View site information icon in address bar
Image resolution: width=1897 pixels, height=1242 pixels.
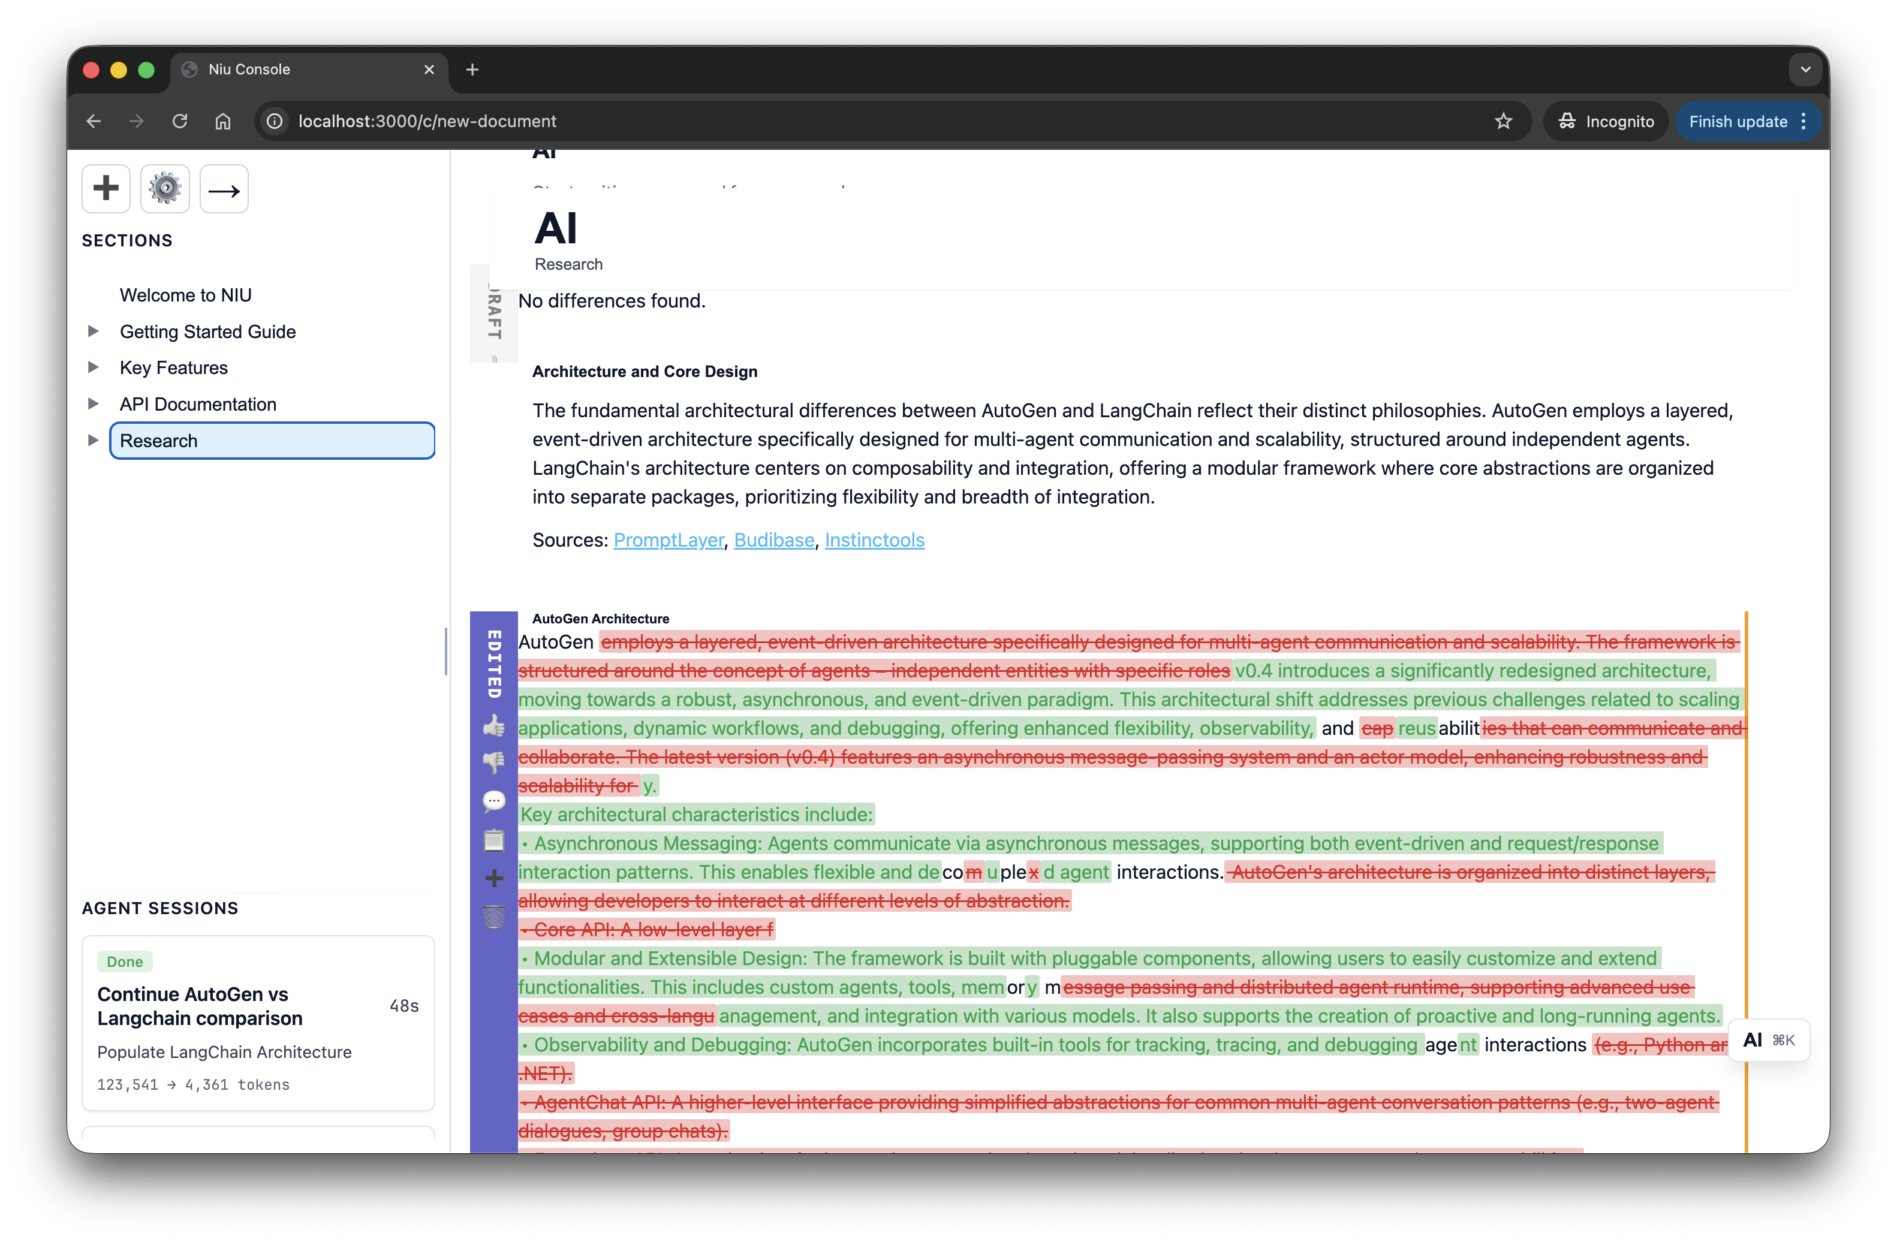(x=275, y=121)
